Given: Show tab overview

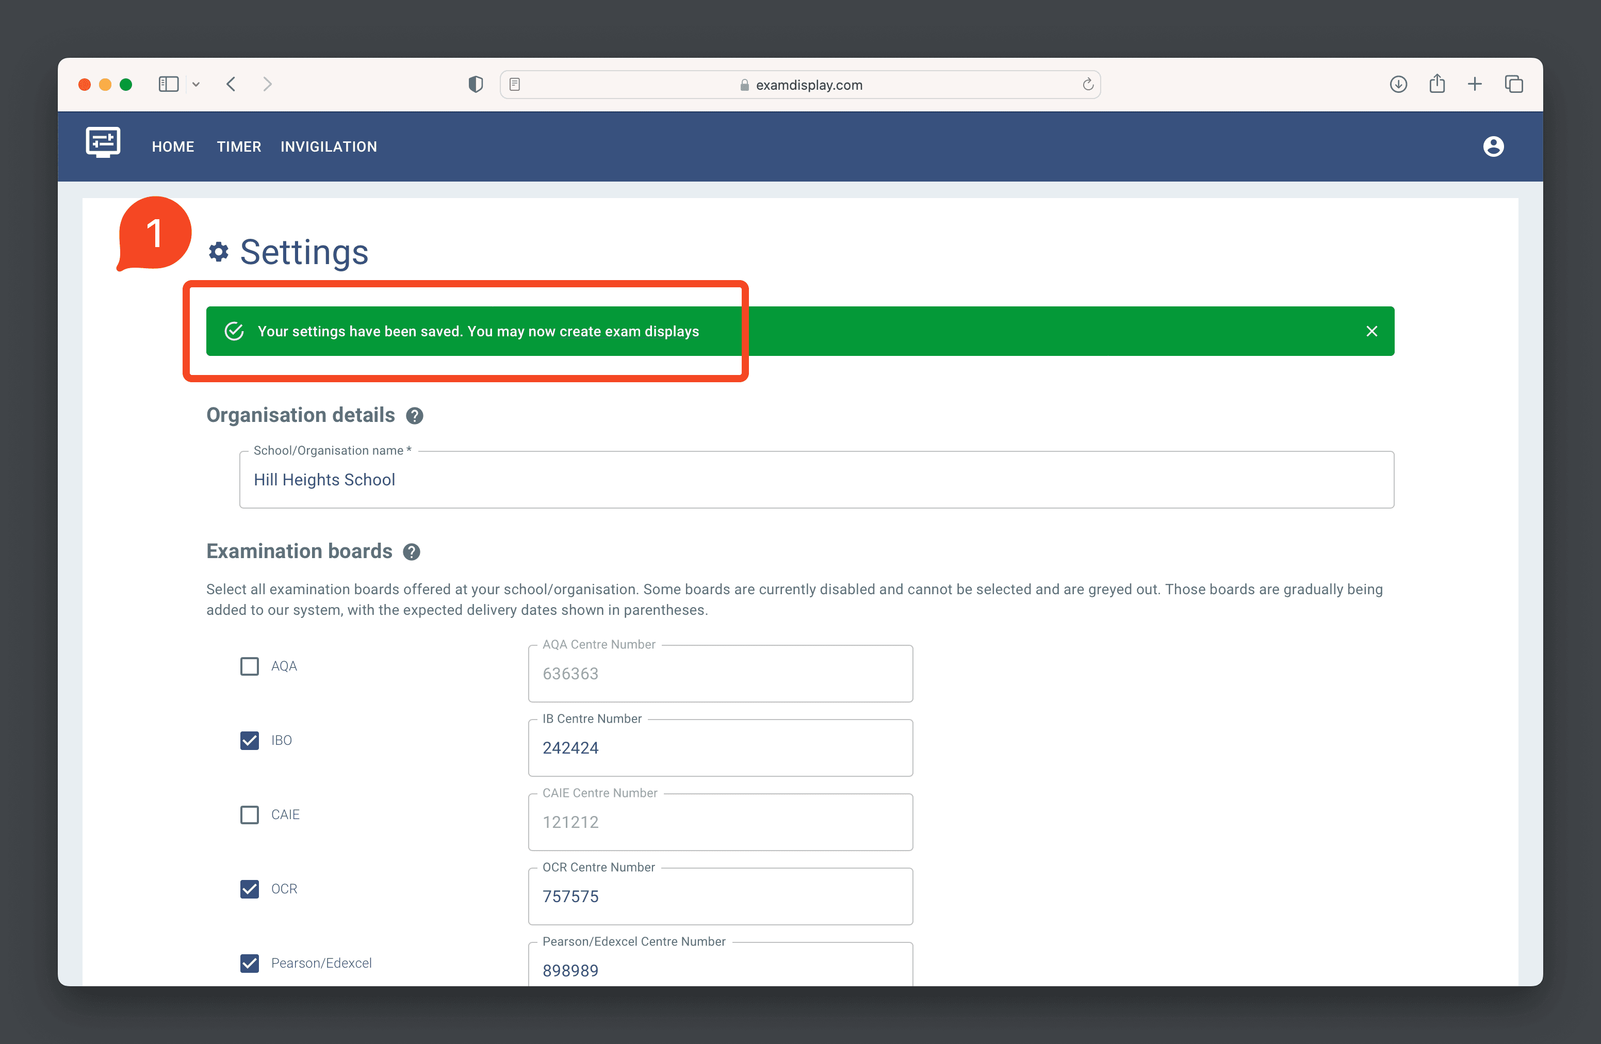Looking at the screenshot, I should coord(1513,84).
